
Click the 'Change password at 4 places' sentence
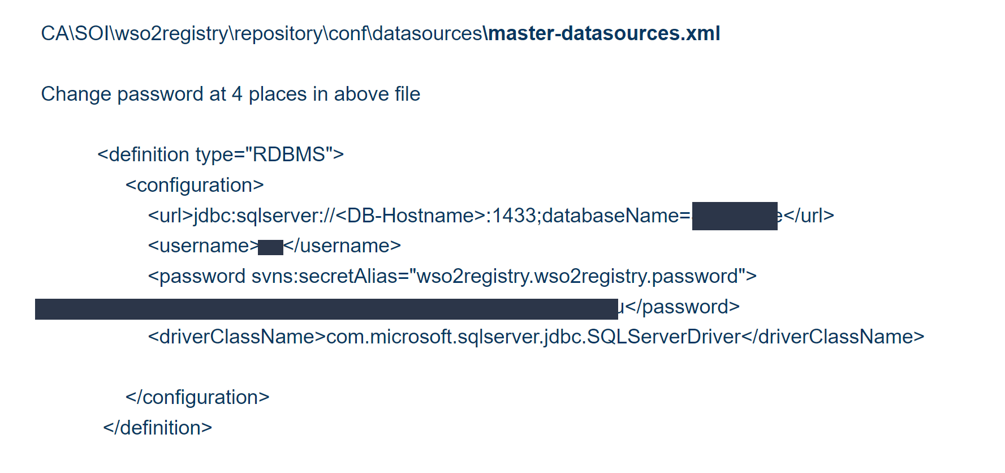click(230, 94)
